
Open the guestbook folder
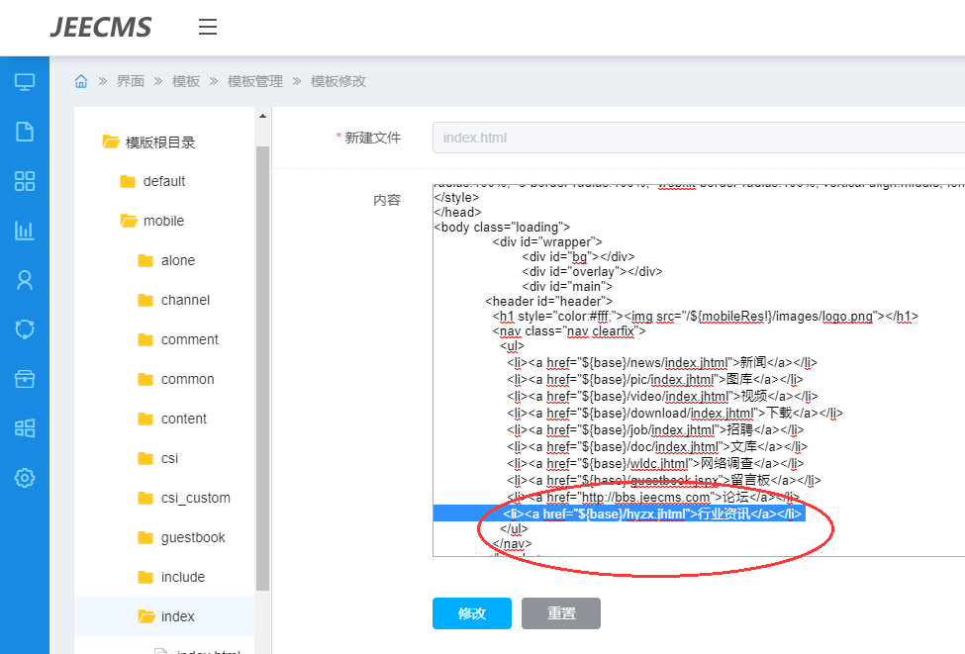193,537
